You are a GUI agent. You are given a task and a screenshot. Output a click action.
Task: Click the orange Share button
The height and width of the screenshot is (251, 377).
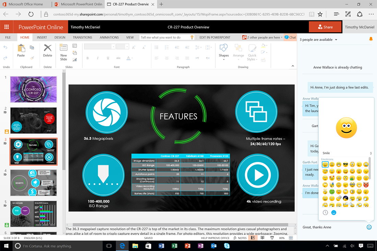(x=325, y=27)
